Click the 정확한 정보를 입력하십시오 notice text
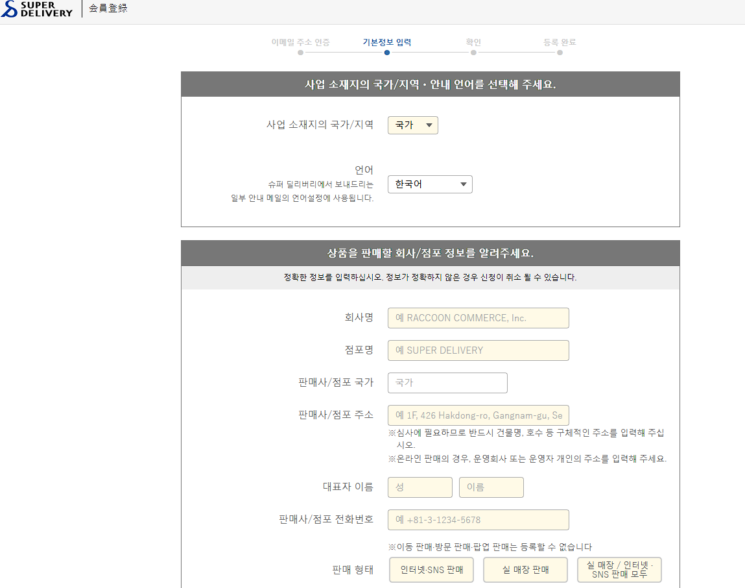Screen dimensions: 745x588 (x=430, y=277)
